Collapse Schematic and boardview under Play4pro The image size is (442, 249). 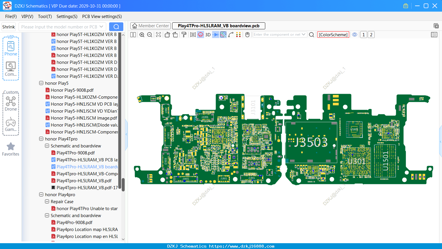click(x=47, y=215)
